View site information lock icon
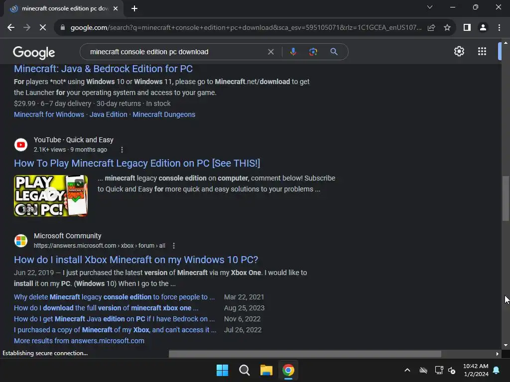 [x=63, y=28]
